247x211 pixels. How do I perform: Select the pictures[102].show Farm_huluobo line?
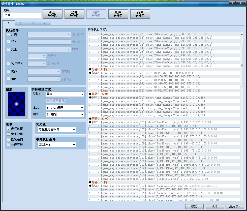(164, 186)
